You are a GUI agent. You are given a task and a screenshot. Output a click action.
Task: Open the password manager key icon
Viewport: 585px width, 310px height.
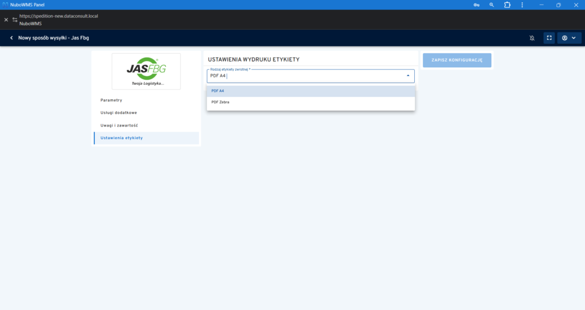coord(476,5)
